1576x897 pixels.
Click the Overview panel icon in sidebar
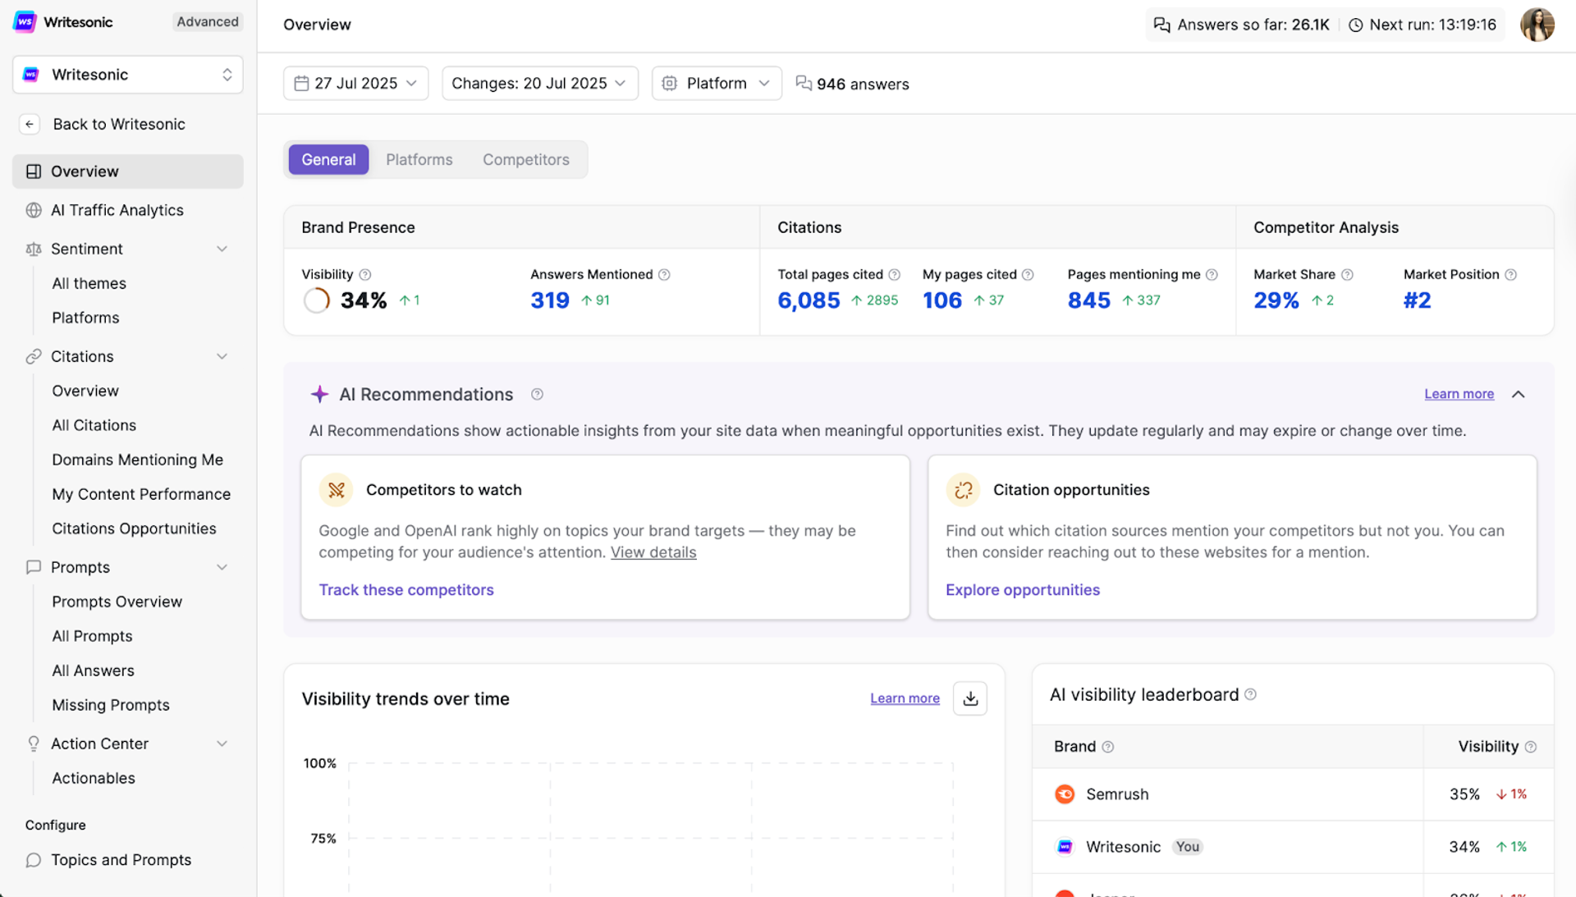[34, 172]
